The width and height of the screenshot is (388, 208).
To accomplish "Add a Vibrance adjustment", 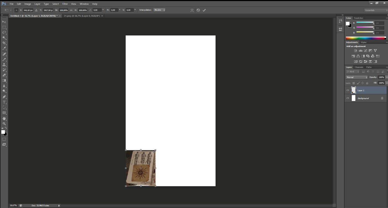I will 375,51.
